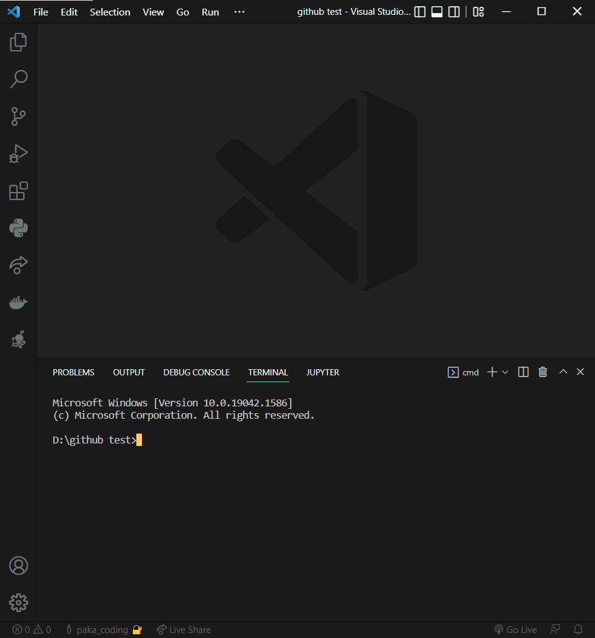
Task: Open the File menu
Action: coord(41,12)
